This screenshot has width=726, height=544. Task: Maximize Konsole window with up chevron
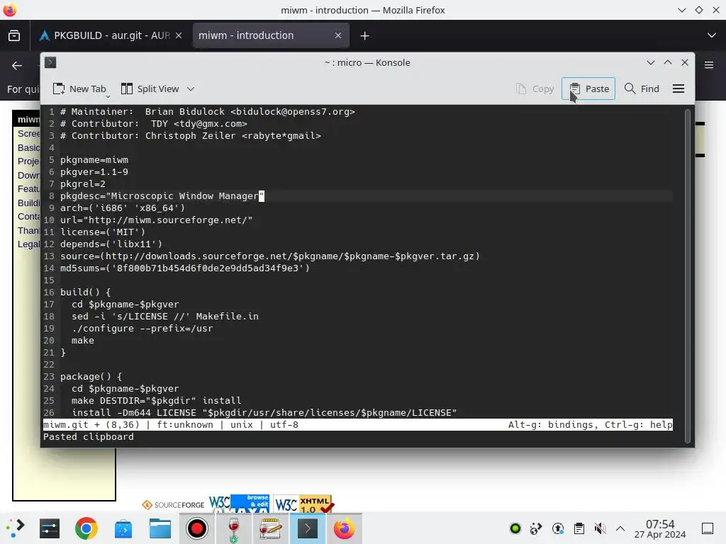click(x=668, y=62)
